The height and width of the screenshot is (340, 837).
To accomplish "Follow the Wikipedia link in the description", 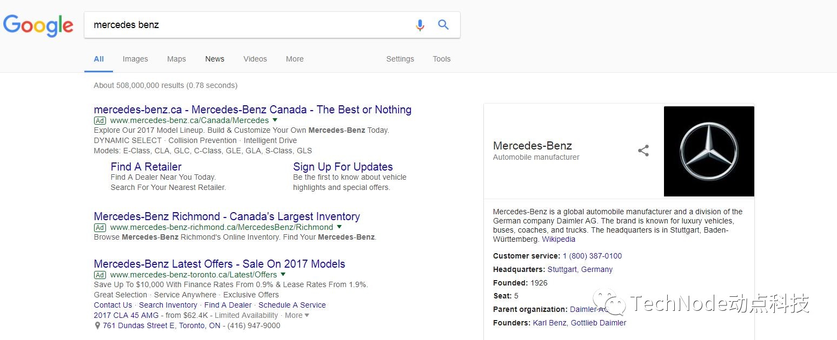I will coord(559,239).
